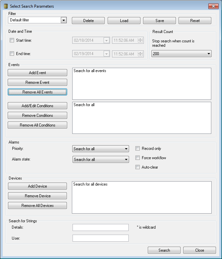Delete the selected filter
This screenshot has width=222, height=259.
coord(88,21)
